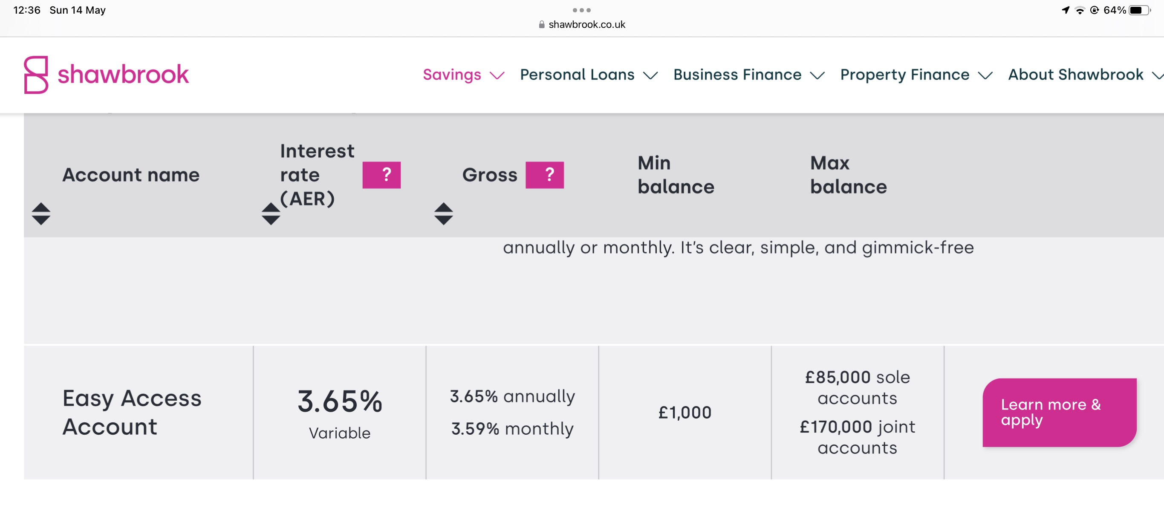Tap the location arrow status icon

point(1066,10)
